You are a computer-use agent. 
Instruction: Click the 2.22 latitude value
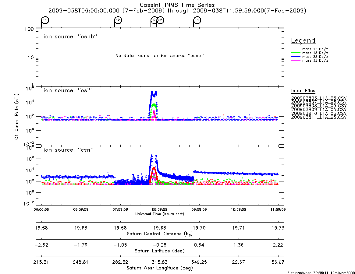click(x=278, y=245)
